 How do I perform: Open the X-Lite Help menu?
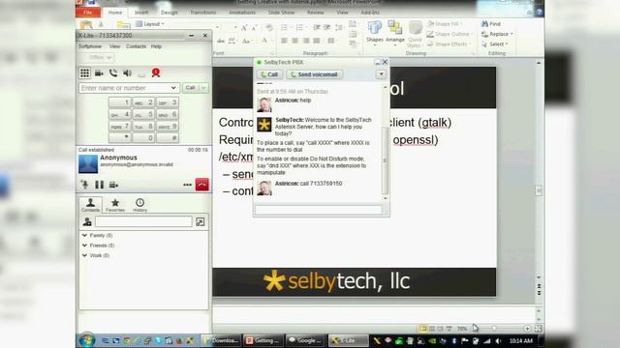pos(156,46)
